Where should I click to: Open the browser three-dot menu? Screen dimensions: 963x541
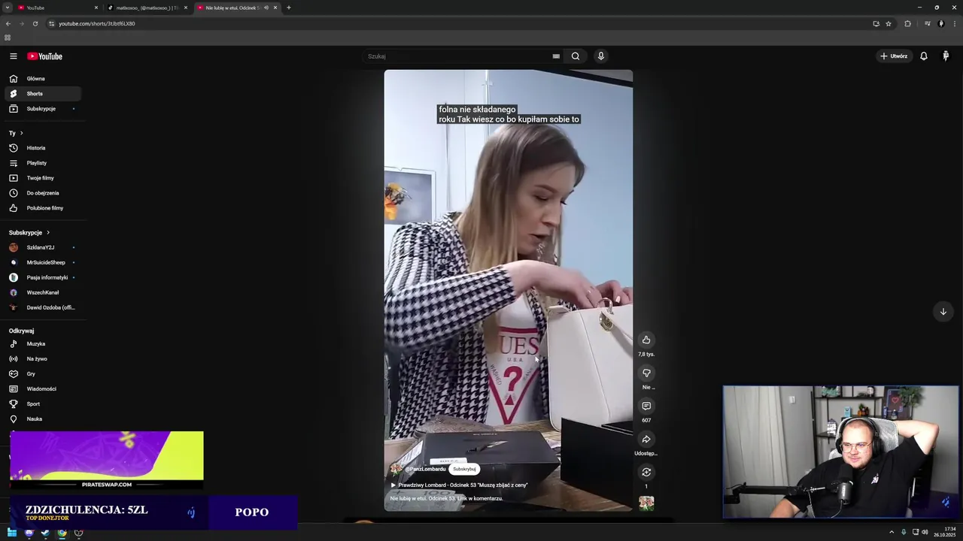tap(955, 23)
